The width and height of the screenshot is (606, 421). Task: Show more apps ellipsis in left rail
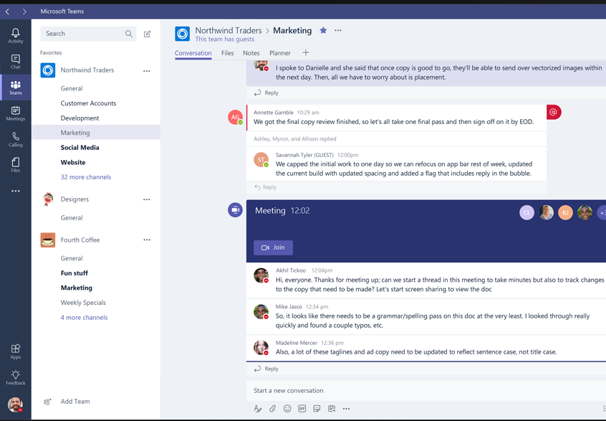pos(16,191)
